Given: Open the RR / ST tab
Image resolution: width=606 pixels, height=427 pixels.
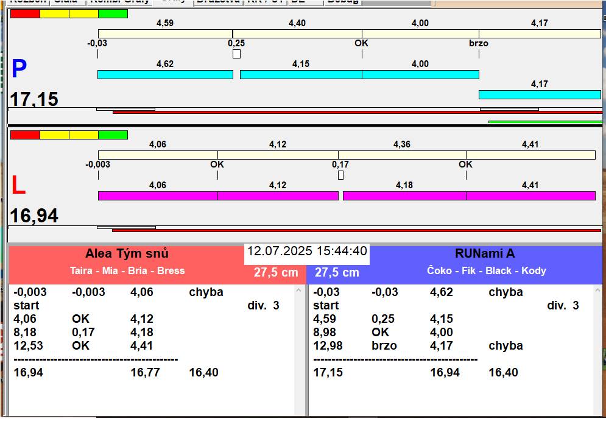Looking at the screenshot, I should click(x=266, y=2).
